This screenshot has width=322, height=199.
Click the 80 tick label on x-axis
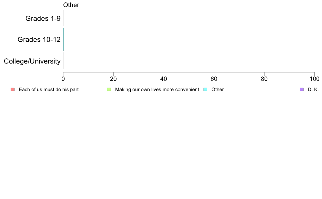click(x=264, y=79)
